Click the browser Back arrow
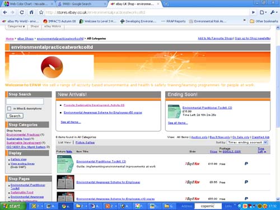The width and height of the screenshot is (280, 210). [x=5, y=12]
